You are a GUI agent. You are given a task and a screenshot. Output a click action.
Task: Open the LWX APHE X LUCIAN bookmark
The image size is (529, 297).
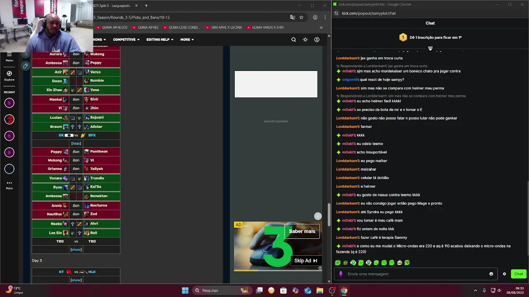click(223, 28)
